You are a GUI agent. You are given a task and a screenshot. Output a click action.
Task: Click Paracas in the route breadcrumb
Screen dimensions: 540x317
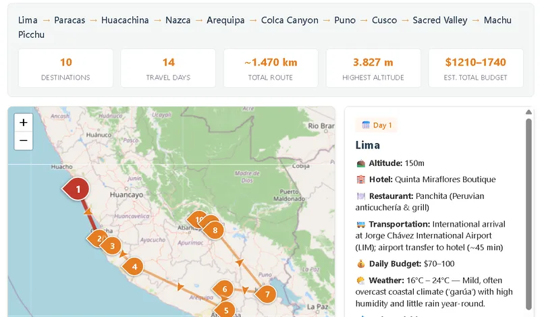coord(70,20)
